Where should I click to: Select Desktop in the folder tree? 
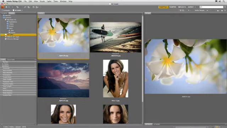click(x=8, y=15)
